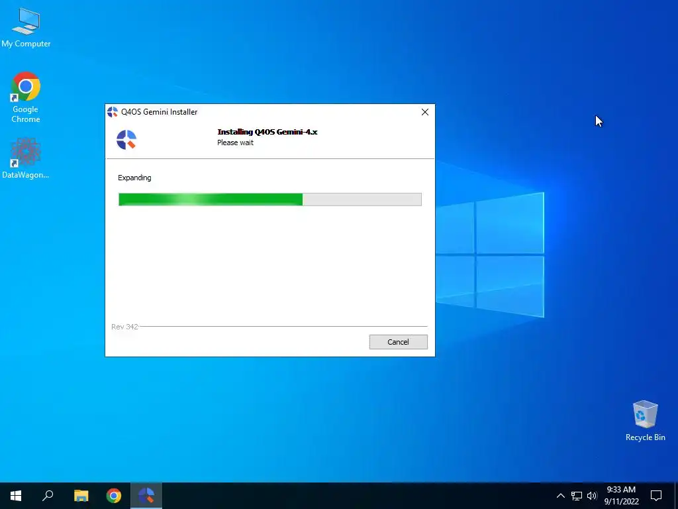Open the clock showing 9:33 AM
This screenshot has width=678, height=509.
(621, 496)
